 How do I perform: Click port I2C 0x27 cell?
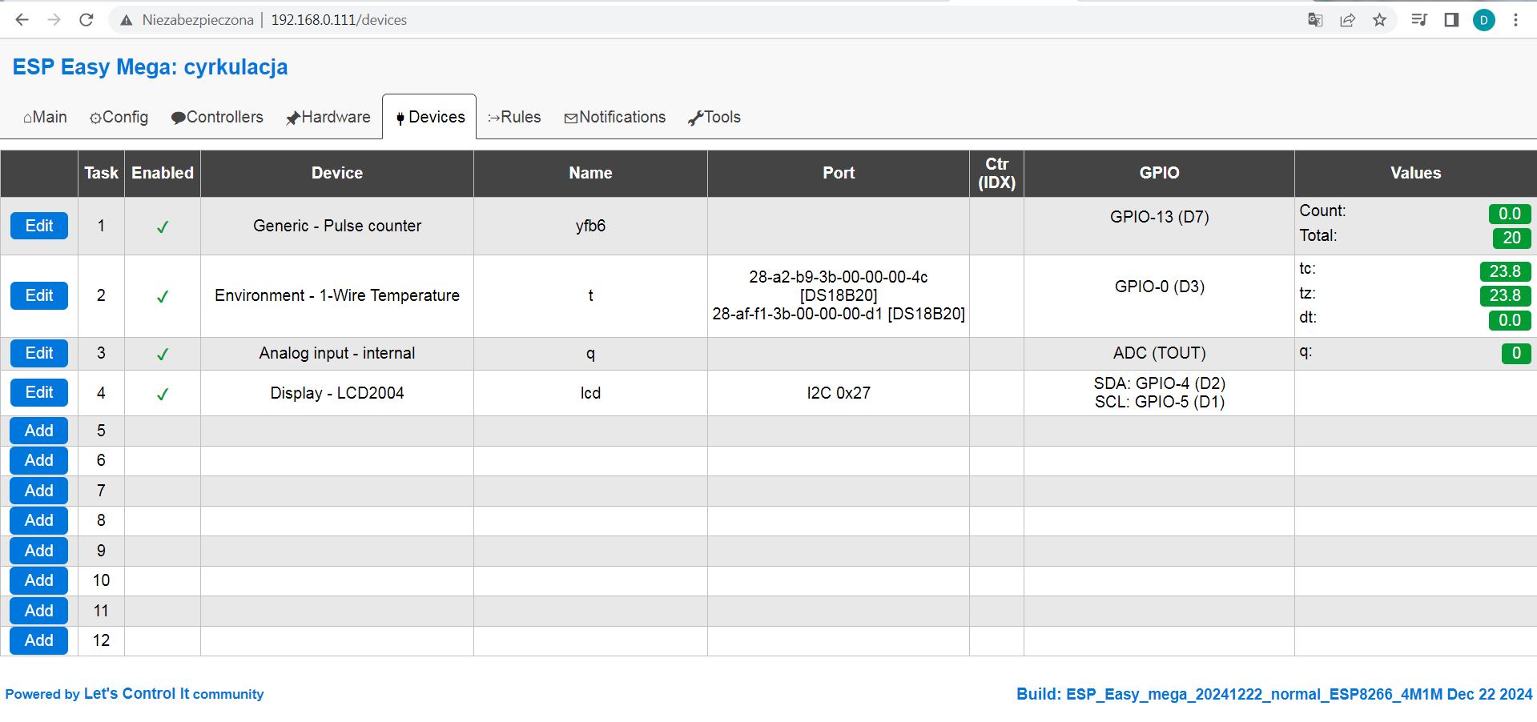pos(839,393)
